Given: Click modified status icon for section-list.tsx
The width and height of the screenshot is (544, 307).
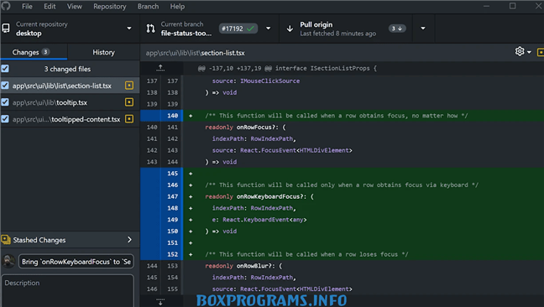Looking at the screenshot, I should 129,86.
